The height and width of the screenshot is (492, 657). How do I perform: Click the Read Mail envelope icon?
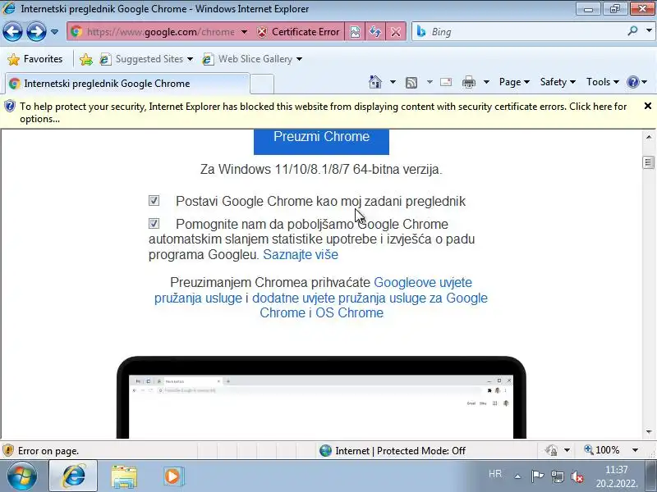pos(446,82)
